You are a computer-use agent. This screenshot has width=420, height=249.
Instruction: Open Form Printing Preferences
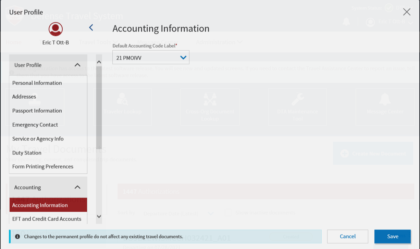(x=43, y=166)
